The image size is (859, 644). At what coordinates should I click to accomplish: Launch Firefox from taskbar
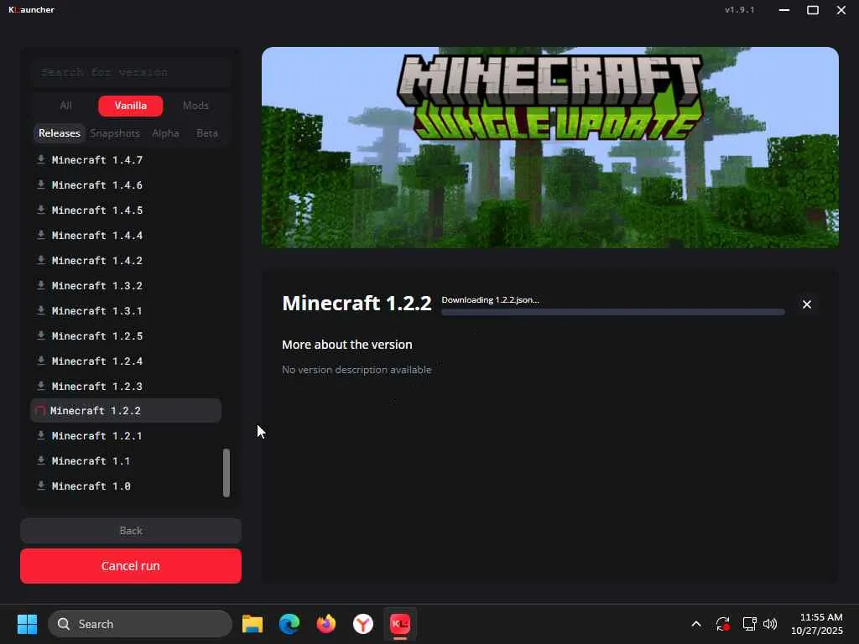(x=326, y=624)
